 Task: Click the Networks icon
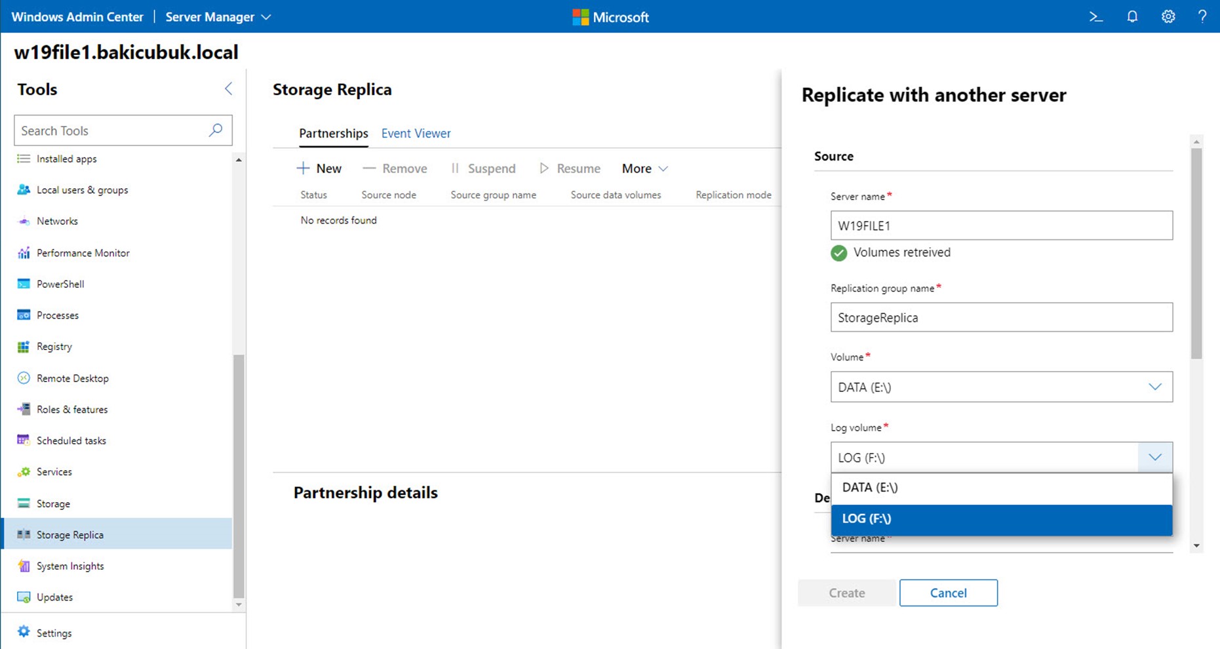tap(24, 221)
